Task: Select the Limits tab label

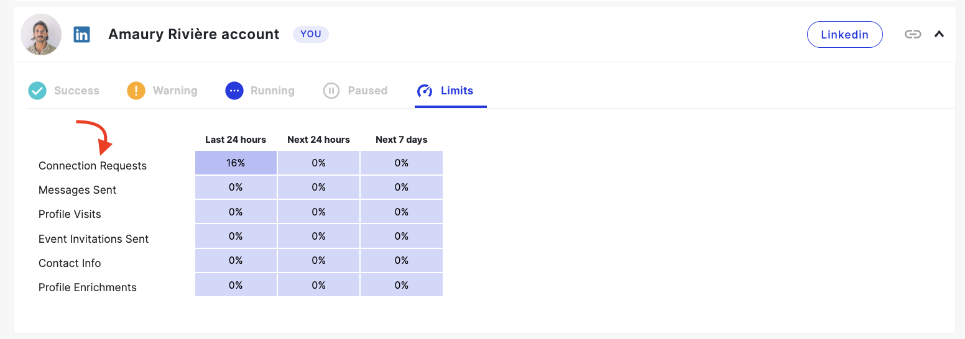Action: 457,91
